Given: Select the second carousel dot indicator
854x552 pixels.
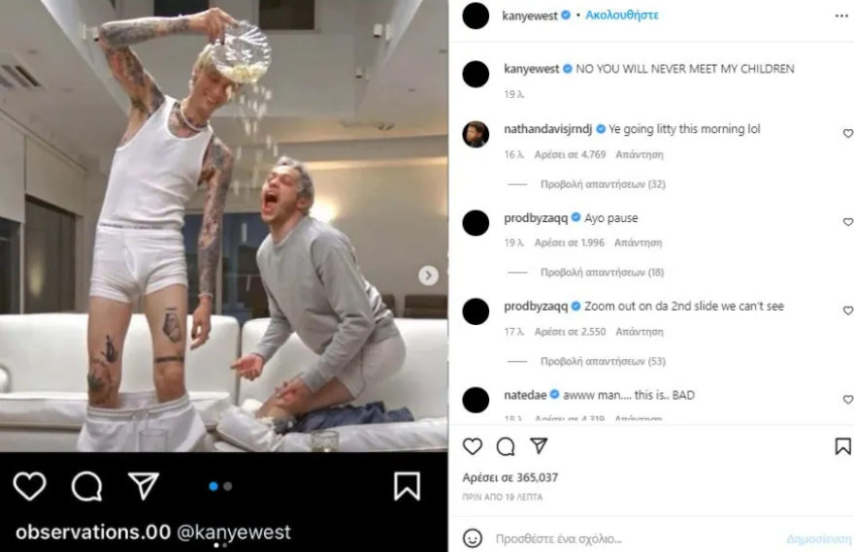Looking at the screenshot, I should 228,486.
